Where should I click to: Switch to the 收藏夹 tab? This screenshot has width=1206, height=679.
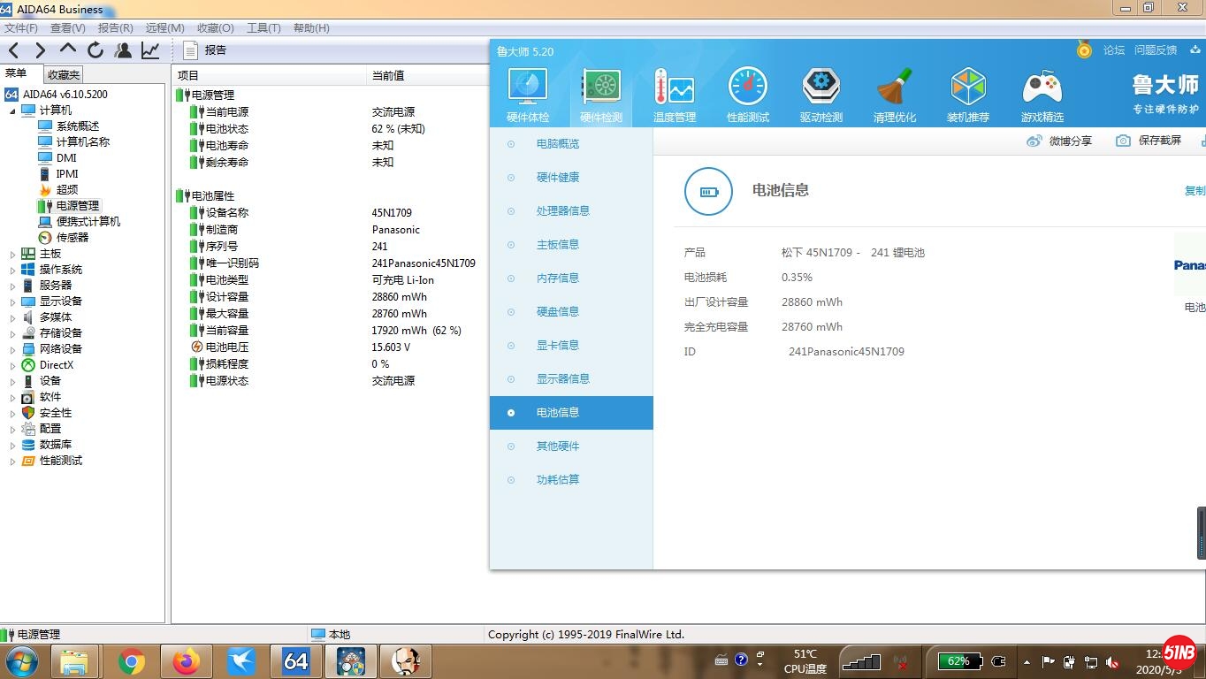pos(64,75)
